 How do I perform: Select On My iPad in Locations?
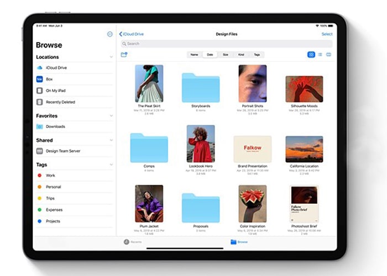tap(55, 91)
